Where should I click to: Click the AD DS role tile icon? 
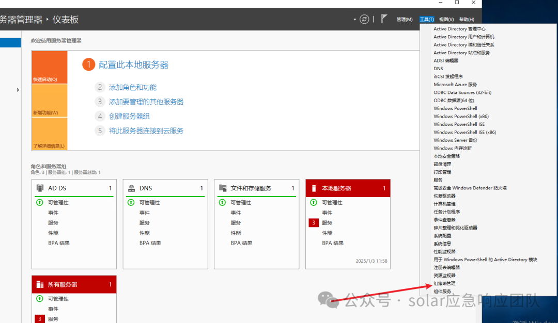click(x=40, y=188)
